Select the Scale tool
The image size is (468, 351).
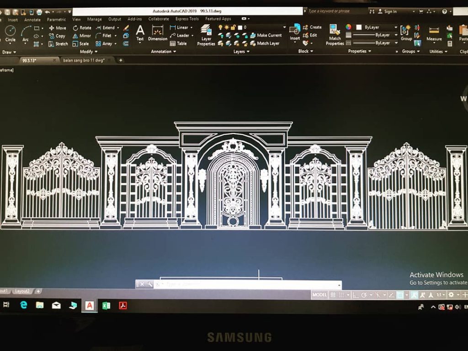click(80, 43)
